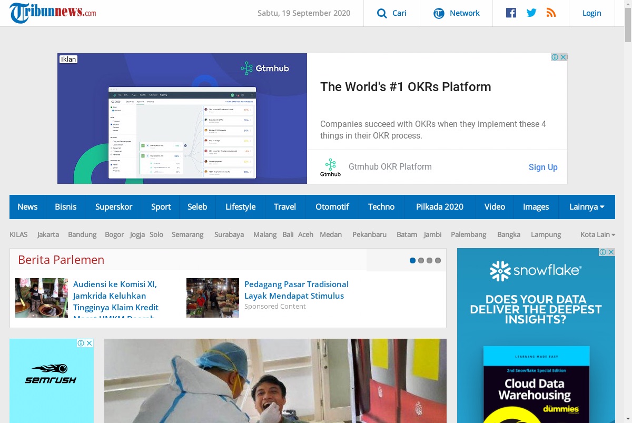
Task: Open the Berita Parlemen heading
Action: point(61,260)
